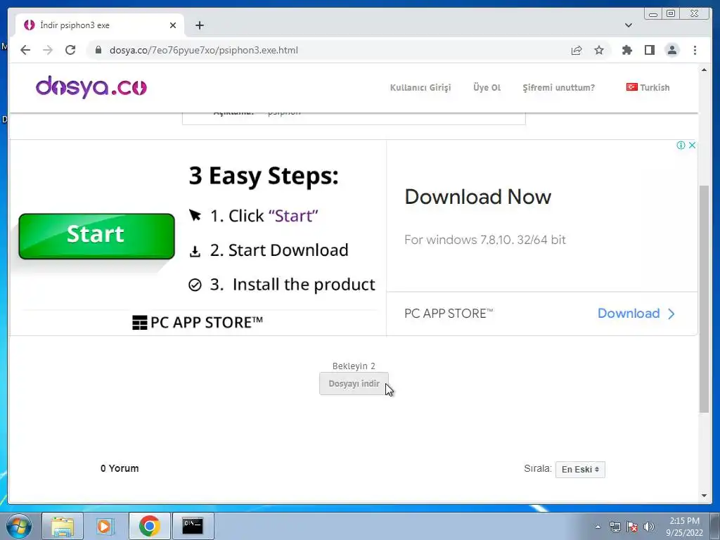Screen dimensions: 720x540
Task: Click the vertical scrollbar thumb
Action: pyautogui.click(x=704, y=298)
